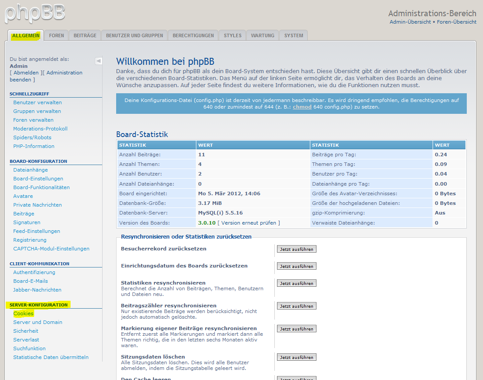
Task: Click the phpBB logo
Action: click(35, 13)
